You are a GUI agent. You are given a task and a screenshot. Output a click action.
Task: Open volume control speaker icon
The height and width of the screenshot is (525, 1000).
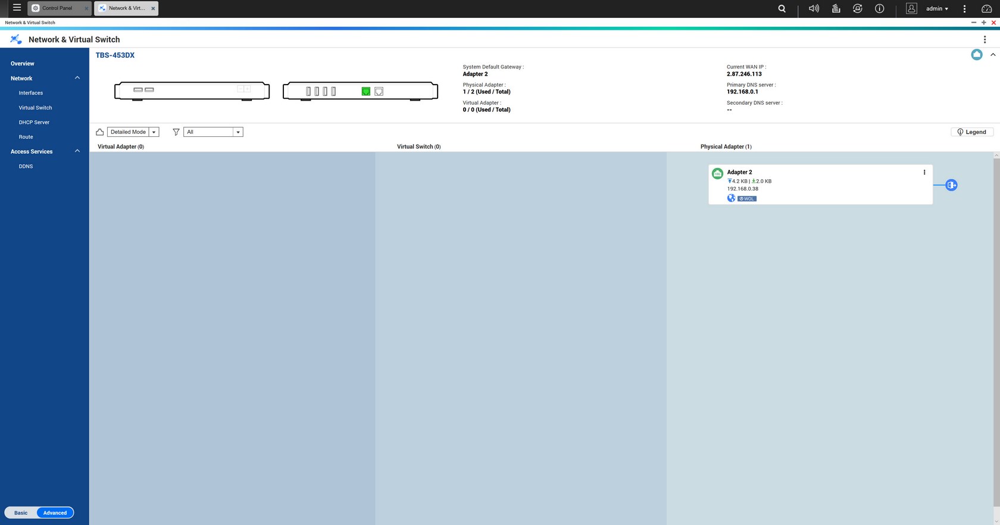814,8
